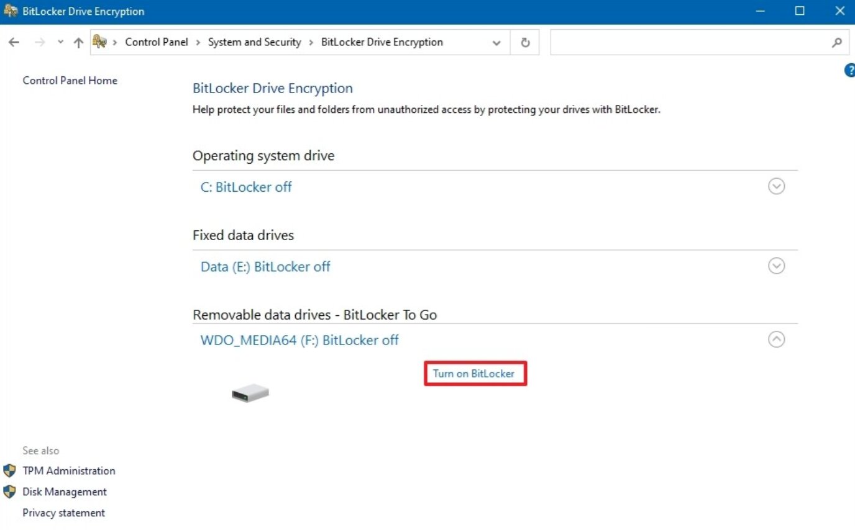Click Turn on BitLocker link
Image resolution: width=855 pixels, height=530 pixels.
coord(474,374)
